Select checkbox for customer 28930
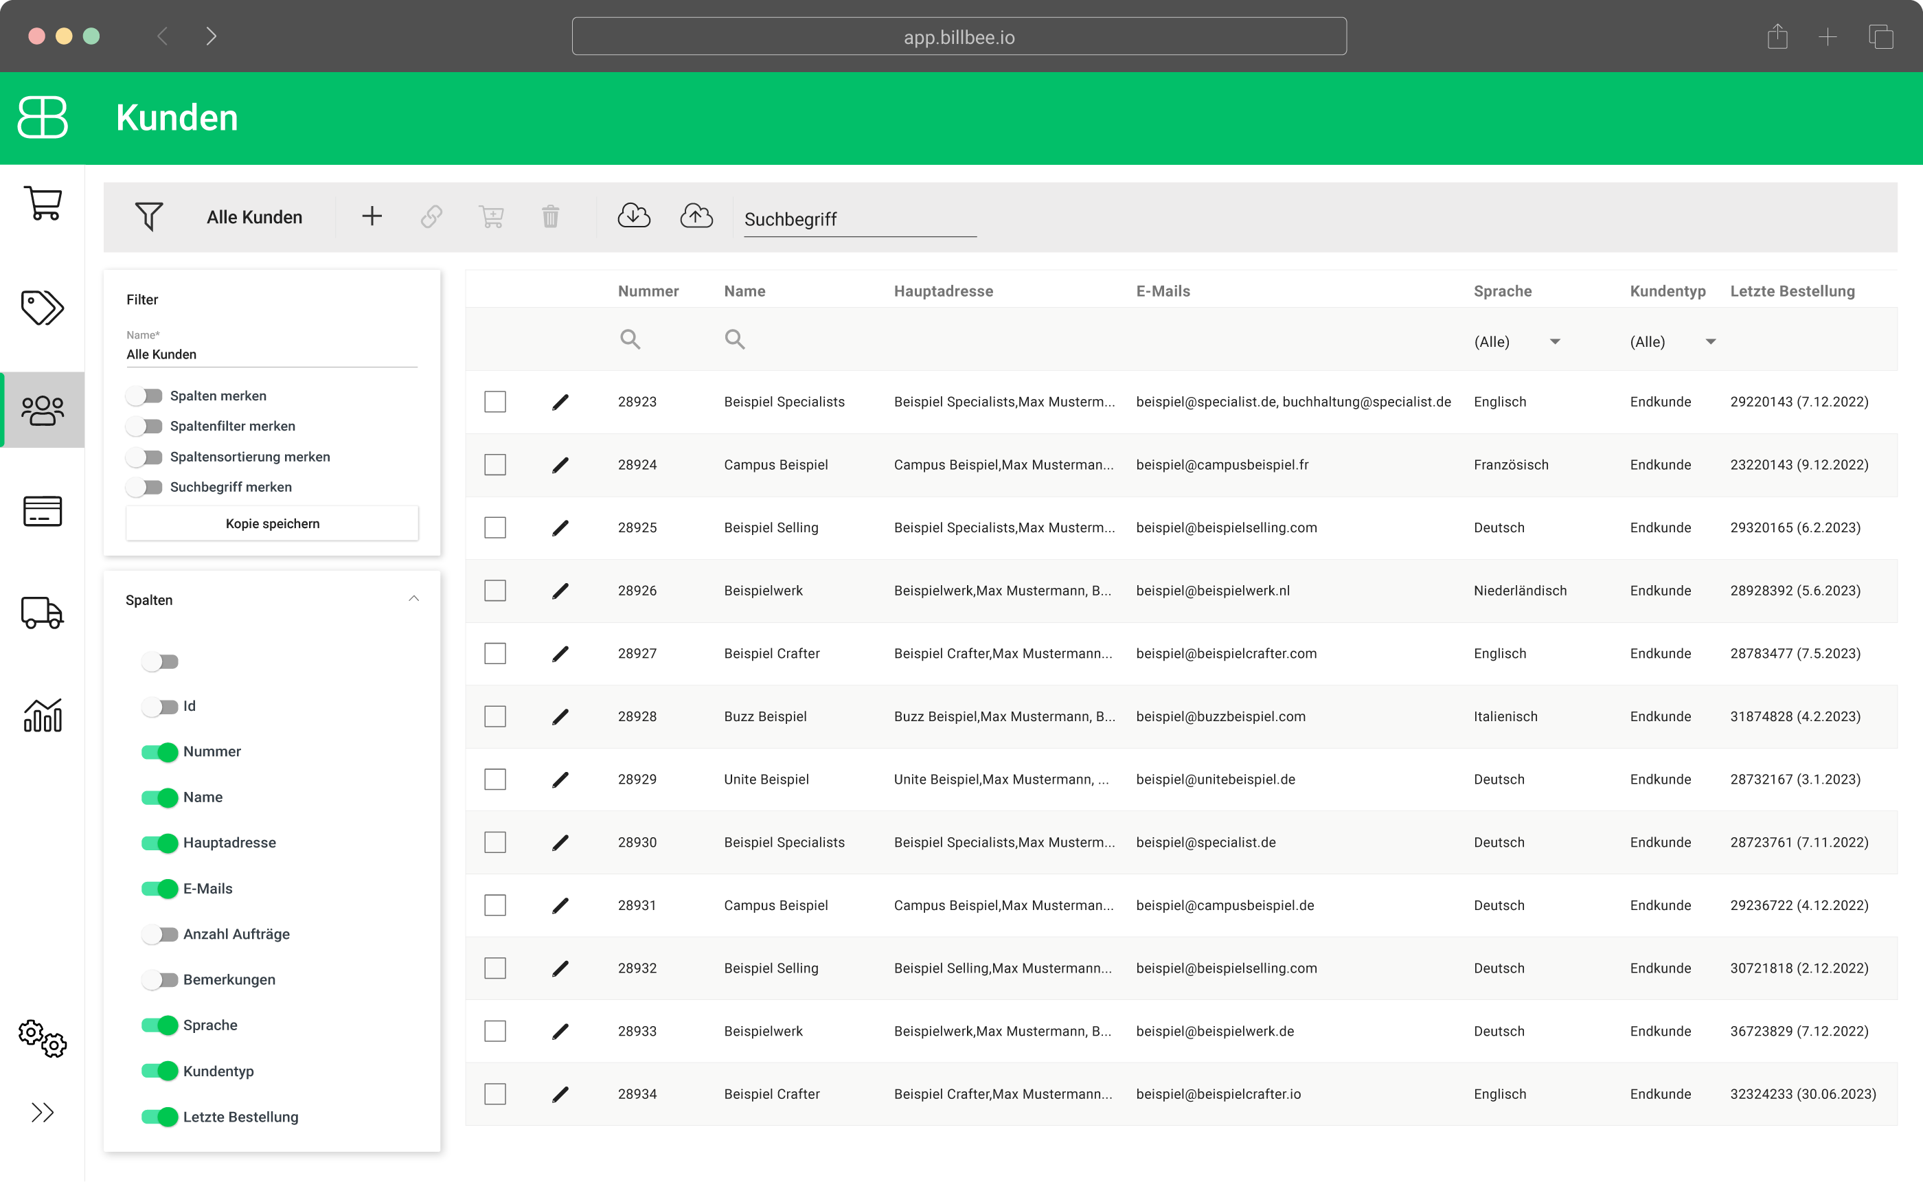1923x1182 pixels. pos(494,843)
